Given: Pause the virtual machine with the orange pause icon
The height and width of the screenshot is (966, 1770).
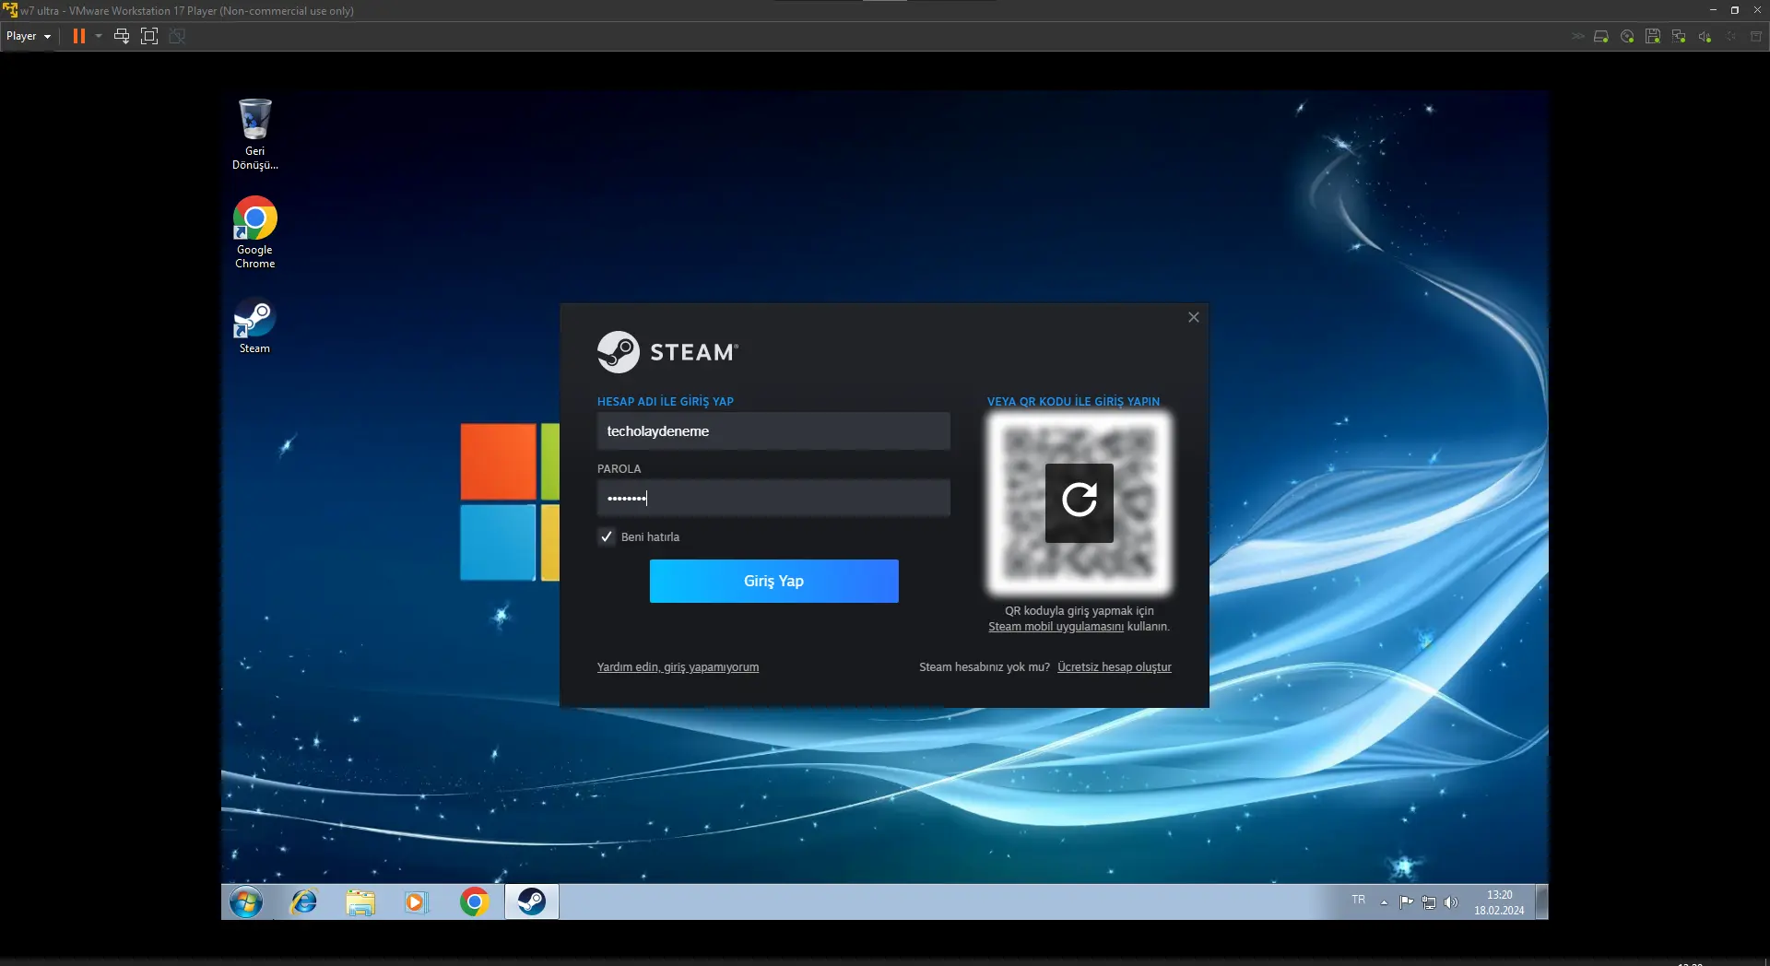Looking at the screenshot, I should coord(79,36).
